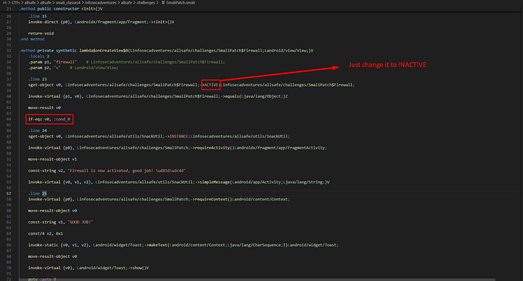Click the 'Firewall is now activated' string
This screenshot has width=523, height=281.
126,170
